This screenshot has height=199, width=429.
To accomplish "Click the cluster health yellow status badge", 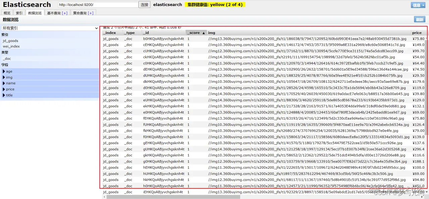I will coord(215,5).
